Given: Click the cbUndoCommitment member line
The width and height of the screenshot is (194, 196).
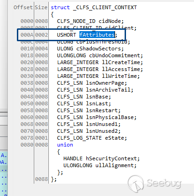Looking at the screenshot, I should [100, 55].
